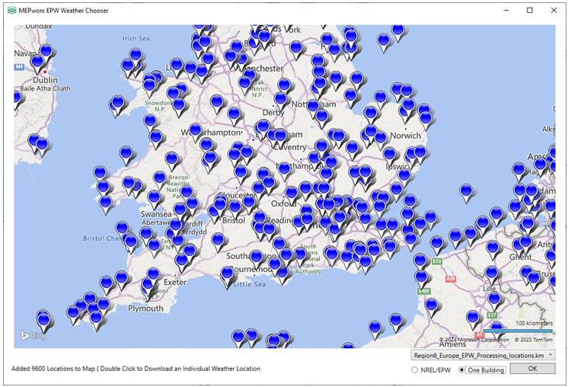
Task: Click the Dublin city label
Action: coord(45,80)
